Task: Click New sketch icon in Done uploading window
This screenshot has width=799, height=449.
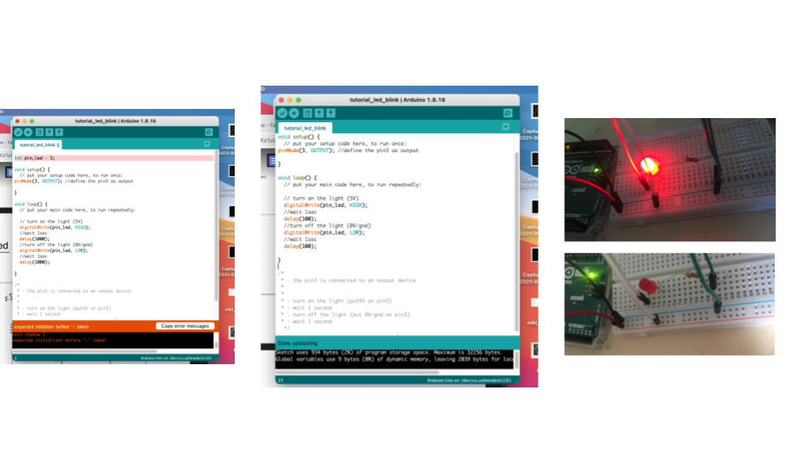Action: click(x=307, y=113)
